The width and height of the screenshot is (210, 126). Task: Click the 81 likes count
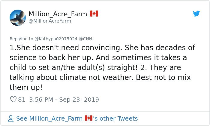(x=22, y=99)
